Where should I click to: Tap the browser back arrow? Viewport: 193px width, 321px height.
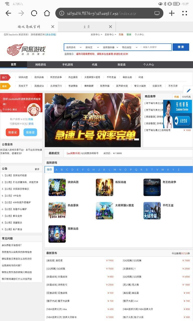(x=8, y=13)
